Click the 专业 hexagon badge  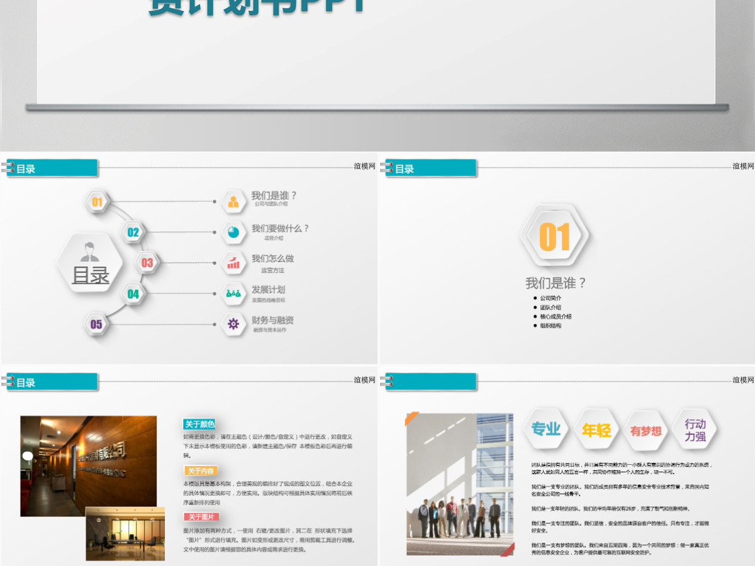[x=545, y=430]
